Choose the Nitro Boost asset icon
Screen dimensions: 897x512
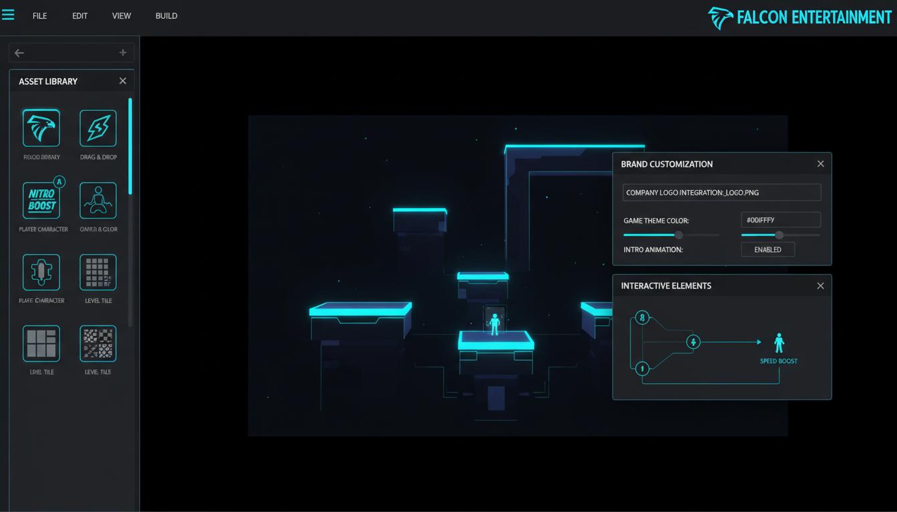[41, 200]
